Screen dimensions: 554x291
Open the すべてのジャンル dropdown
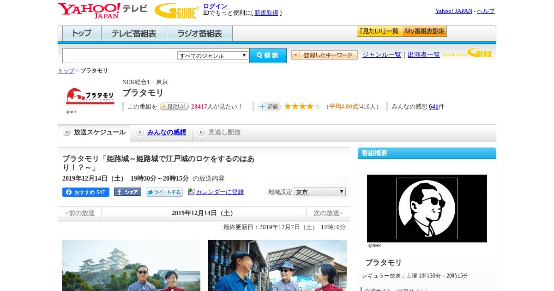pos(213,55)
